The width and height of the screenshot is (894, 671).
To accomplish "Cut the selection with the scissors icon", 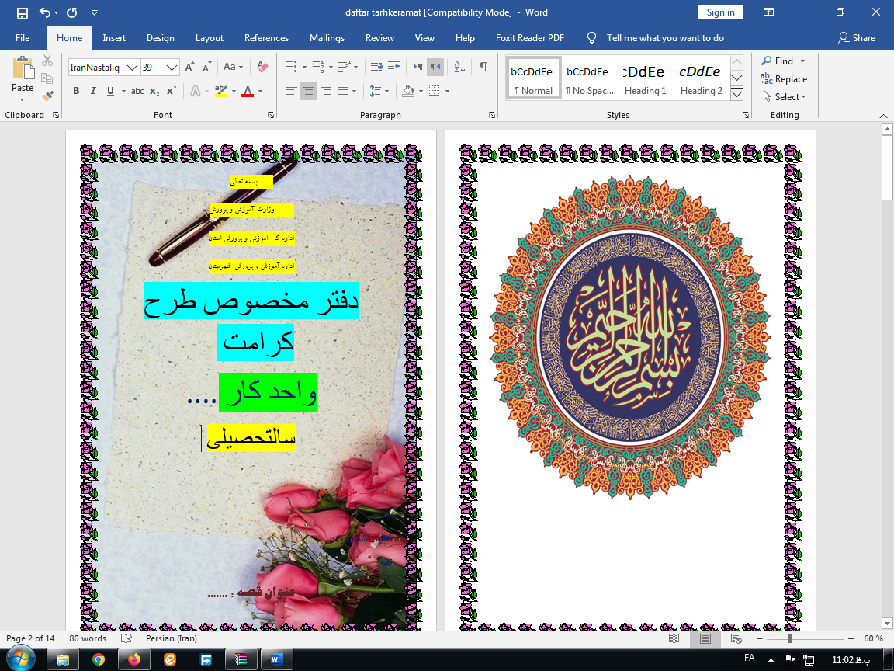I will tap(47, 61).
